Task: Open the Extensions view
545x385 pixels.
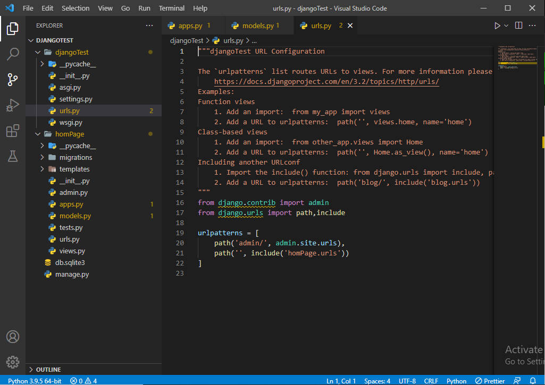Action: [13, 131]
